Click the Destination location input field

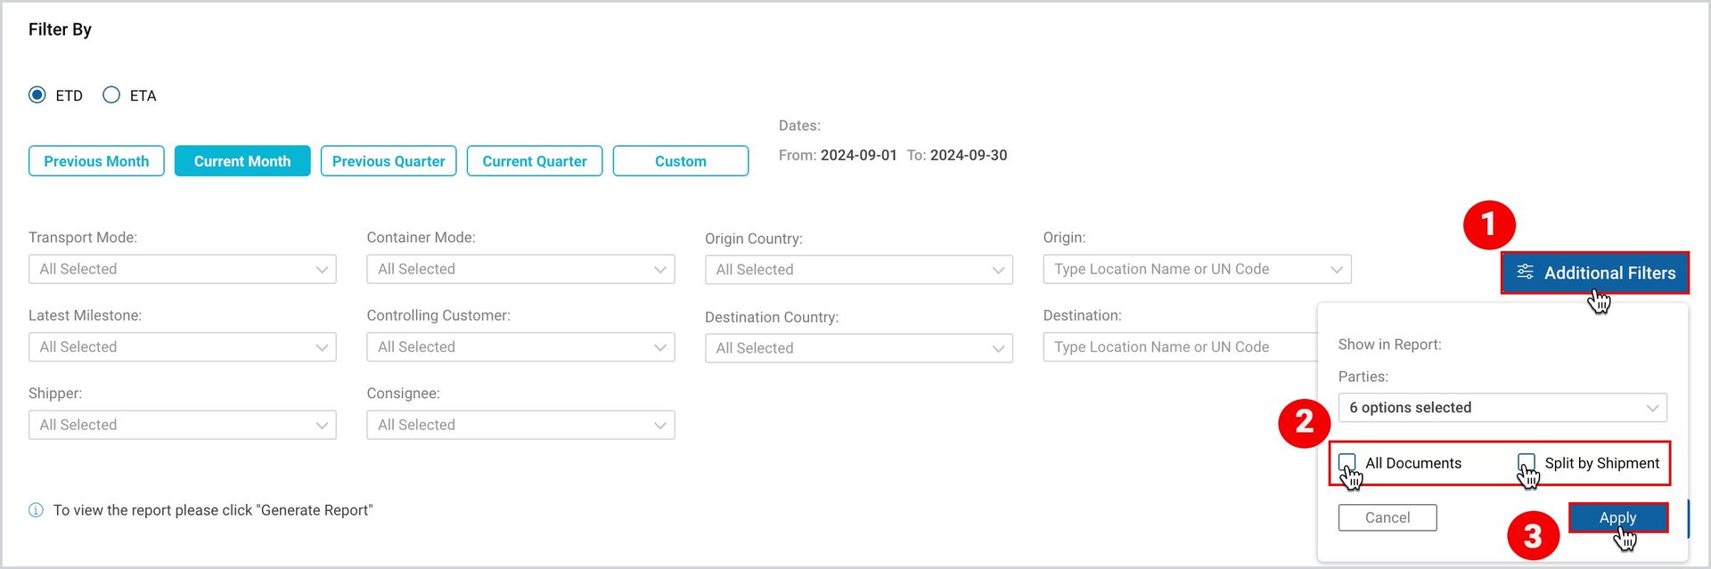click(1180, 347)
